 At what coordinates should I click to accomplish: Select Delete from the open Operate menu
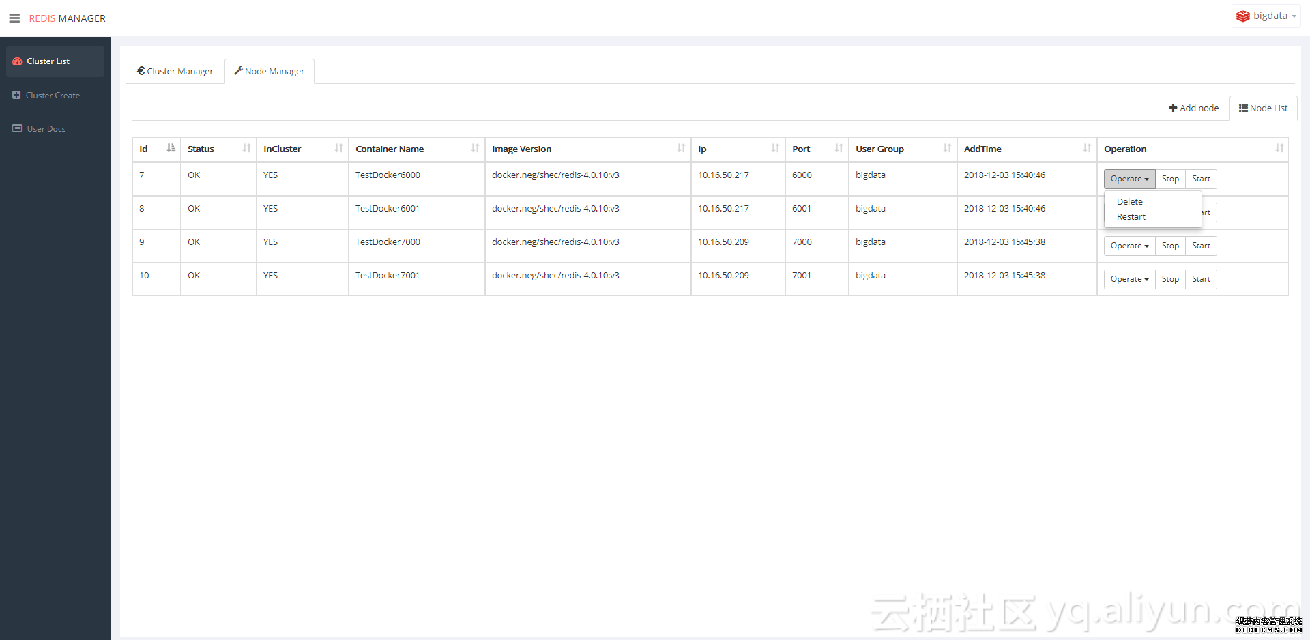[x=1130, y=201]
